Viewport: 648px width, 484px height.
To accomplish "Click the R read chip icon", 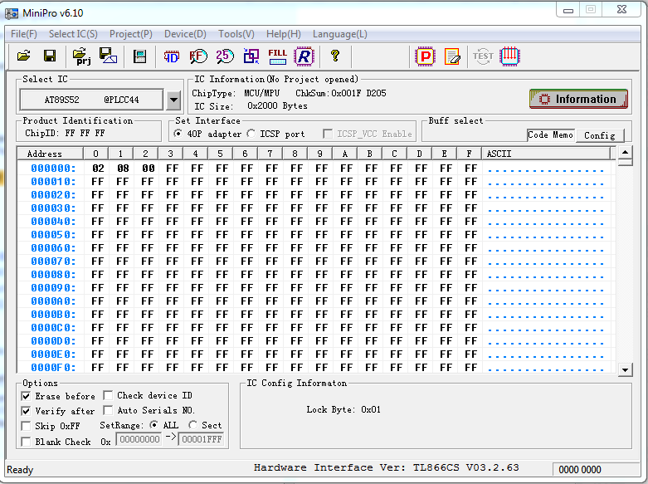I will coord(305,56).
